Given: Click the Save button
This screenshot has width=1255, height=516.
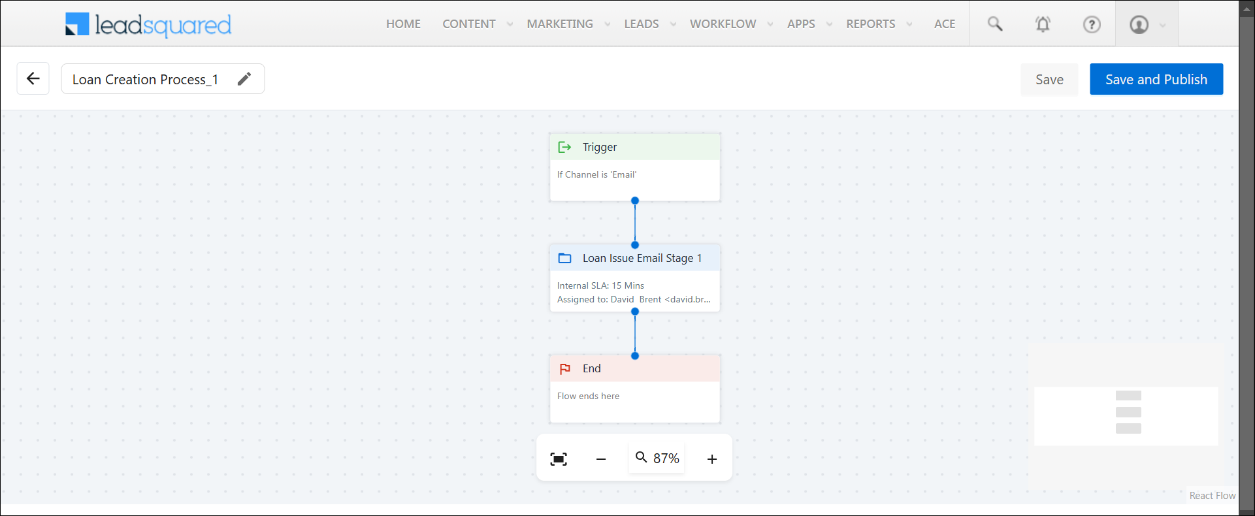Looking at the screenshot, I should [x=1049, y=80].
